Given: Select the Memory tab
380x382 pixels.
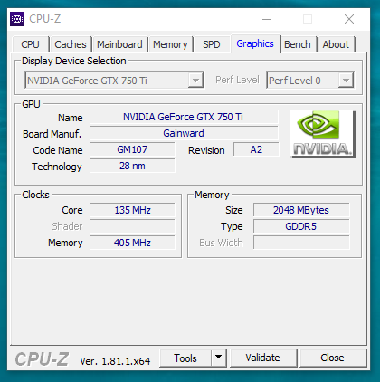Looking at the screenshot, I should coord(170,44).
